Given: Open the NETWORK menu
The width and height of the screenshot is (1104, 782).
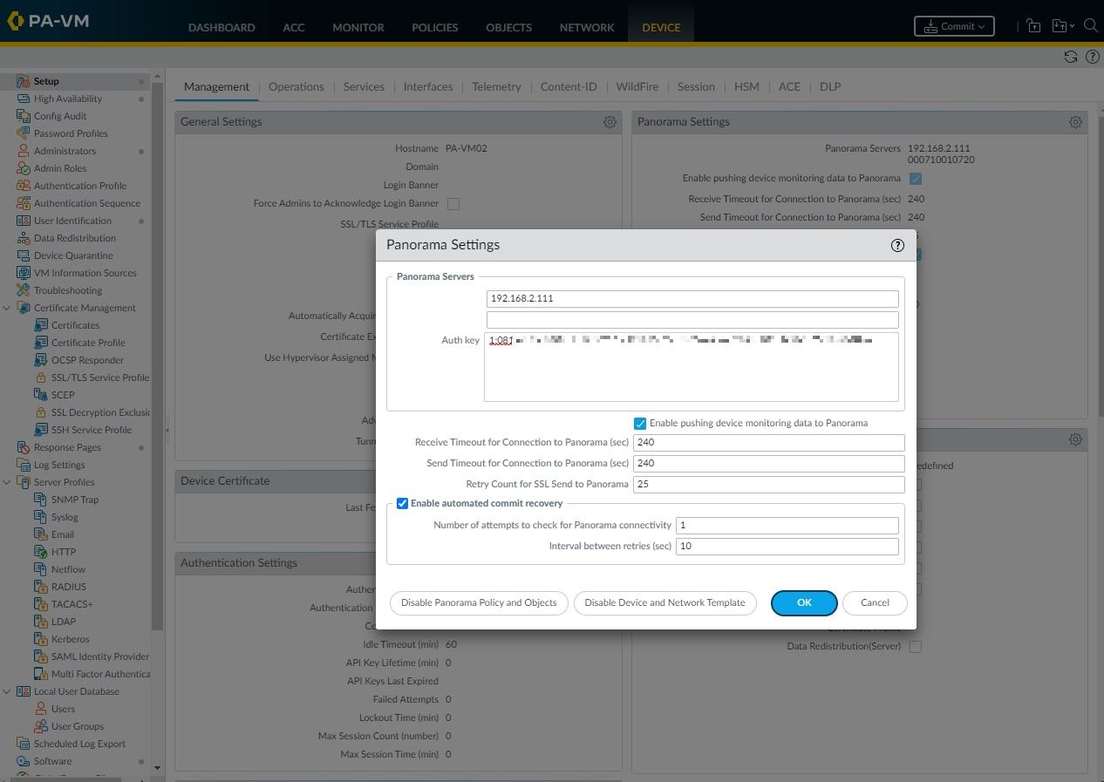Looking at the screenshot, I should coord(587,27).
